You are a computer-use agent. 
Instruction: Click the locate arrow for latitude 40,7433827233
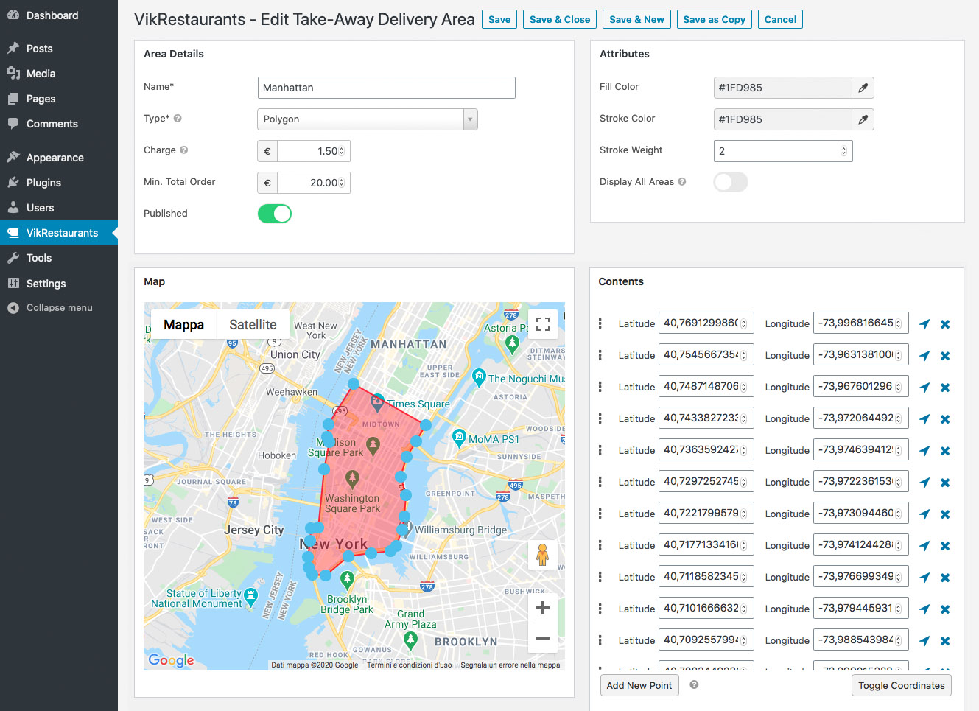pos(924,419)
